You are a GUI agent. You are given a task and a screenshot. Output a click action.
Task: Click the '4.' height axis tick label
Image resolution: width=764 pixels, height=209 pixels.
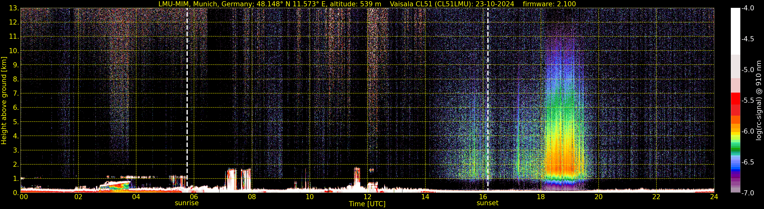[16, 136]
